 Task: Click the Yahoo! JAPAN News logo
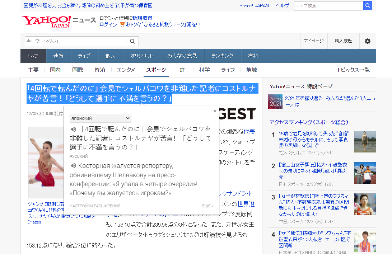[59, 21]
